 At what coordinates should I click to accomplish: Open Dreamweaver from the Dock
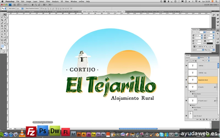(x=55, y=131)
